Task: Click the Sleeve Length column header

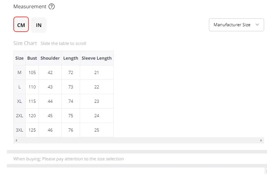Action: 97,58
